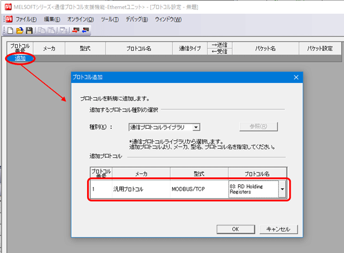Click protocol number cell '1' in dialog

coord(101,189)
